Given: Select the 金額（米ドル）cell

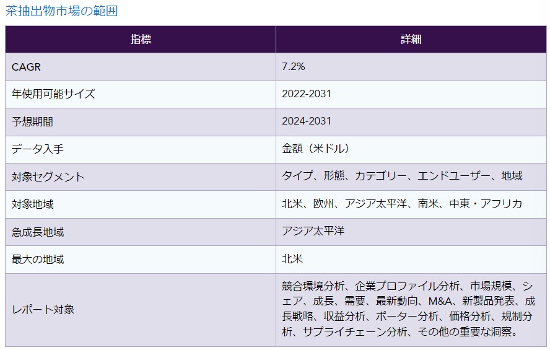Looking at the screenshot, I should click(x=411, y=149).
